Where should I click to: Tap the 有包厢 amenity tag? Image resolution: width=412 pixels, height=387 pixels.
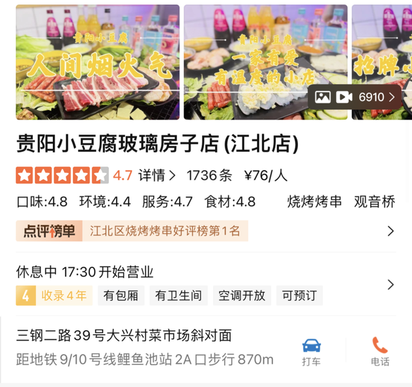pos(121,296)
